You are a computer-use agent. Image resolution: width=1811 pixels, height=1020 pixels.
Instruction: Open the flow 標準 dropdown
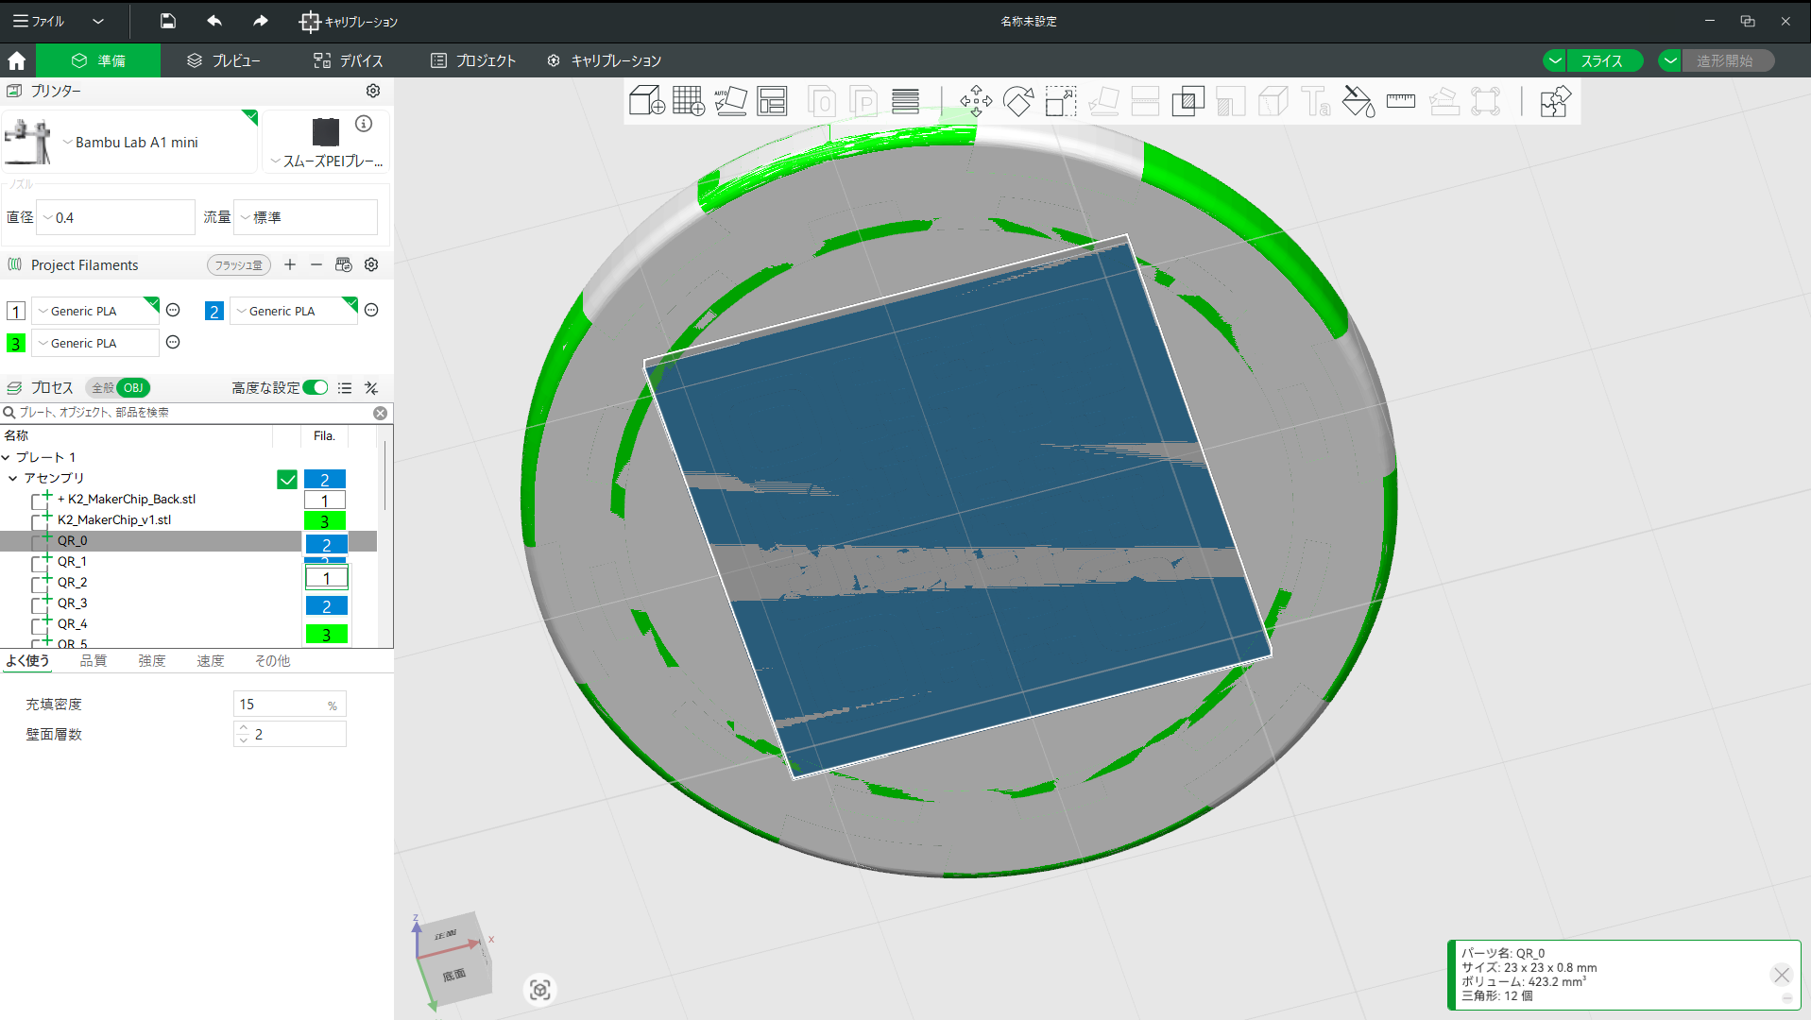coord(305,217)
